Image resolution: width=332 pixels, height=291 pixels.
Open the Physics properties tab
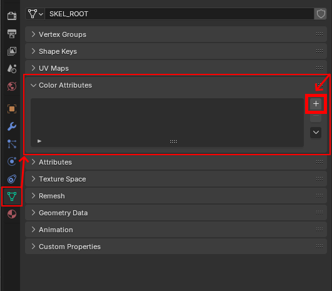tap(12, 161)
